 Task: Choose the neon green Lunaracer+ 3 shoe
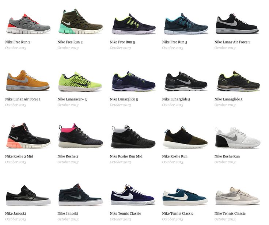[x=80, y=81]
